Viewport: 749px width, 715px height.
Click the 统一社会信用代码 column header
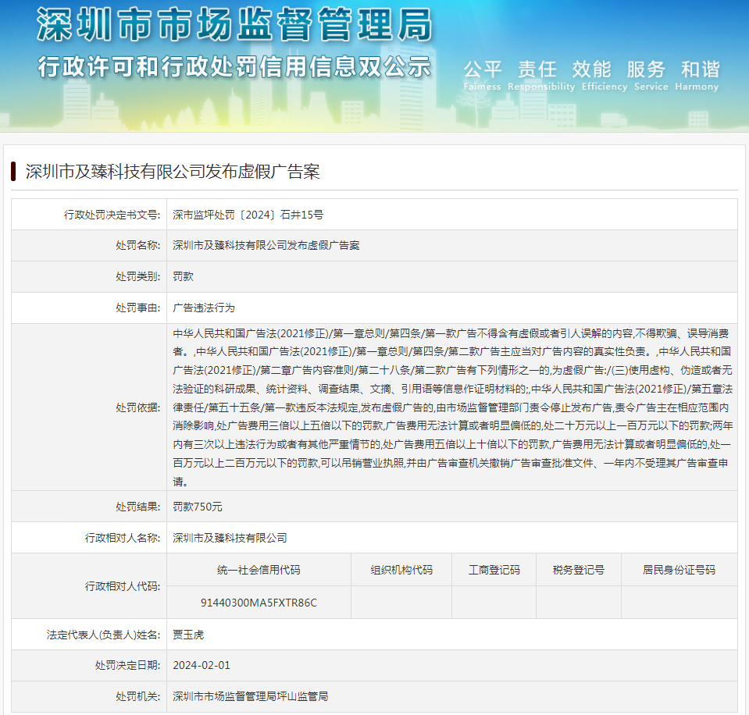pos(259,570)
